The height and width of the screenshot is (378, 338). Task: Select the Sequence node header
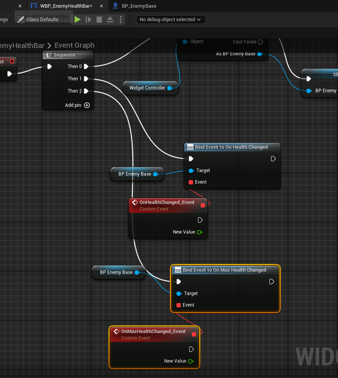tap(68, 55)
